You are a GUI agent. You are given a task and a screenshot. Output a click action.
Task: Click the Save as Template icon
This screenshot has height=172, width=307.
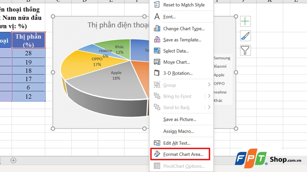[x=157, y=40]
